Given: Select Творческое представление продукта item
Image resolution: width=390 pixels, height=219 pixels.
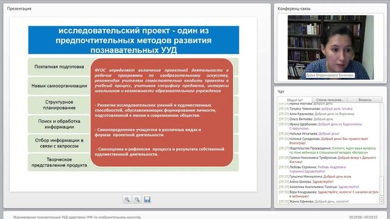Looking at the screenshot, I should tap(59, 162).
